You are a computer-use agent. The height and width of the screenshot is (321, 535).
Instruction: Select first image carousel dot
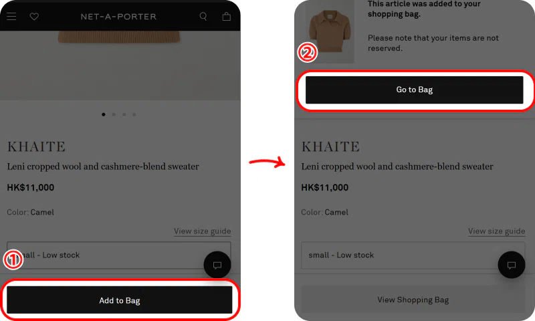pyautogui.click(x=104, y=114)
